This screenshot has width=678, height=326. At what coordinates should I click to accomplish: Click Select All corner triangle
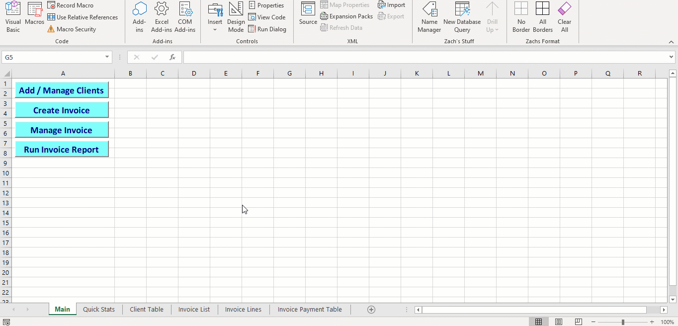6,74
